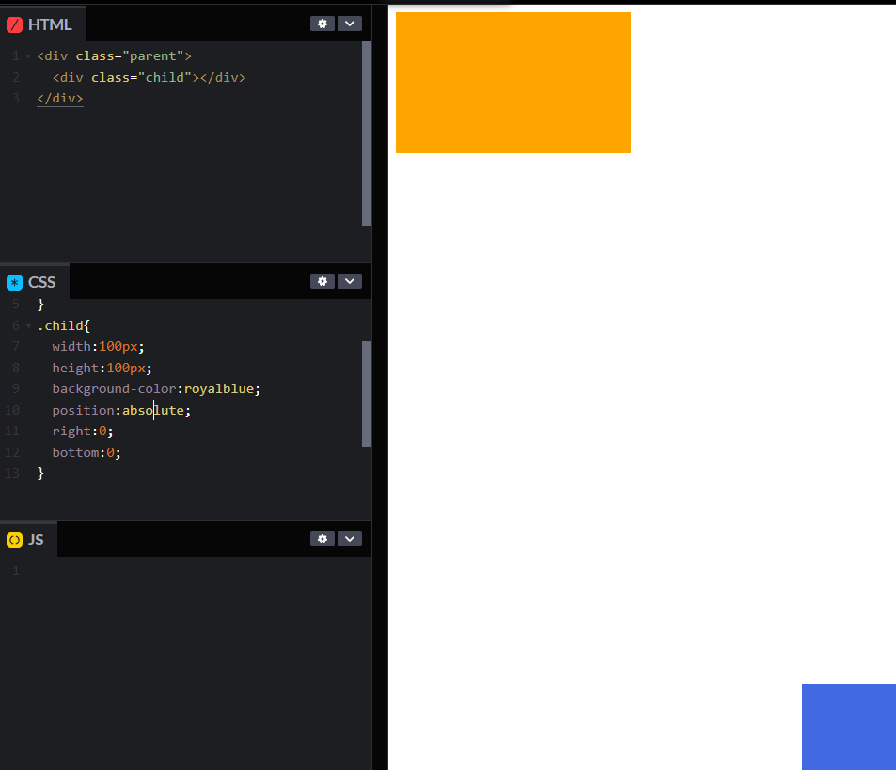Click the background-color:royalblue line
Viewport: 896px width, 770px height.
pos(156,389)
